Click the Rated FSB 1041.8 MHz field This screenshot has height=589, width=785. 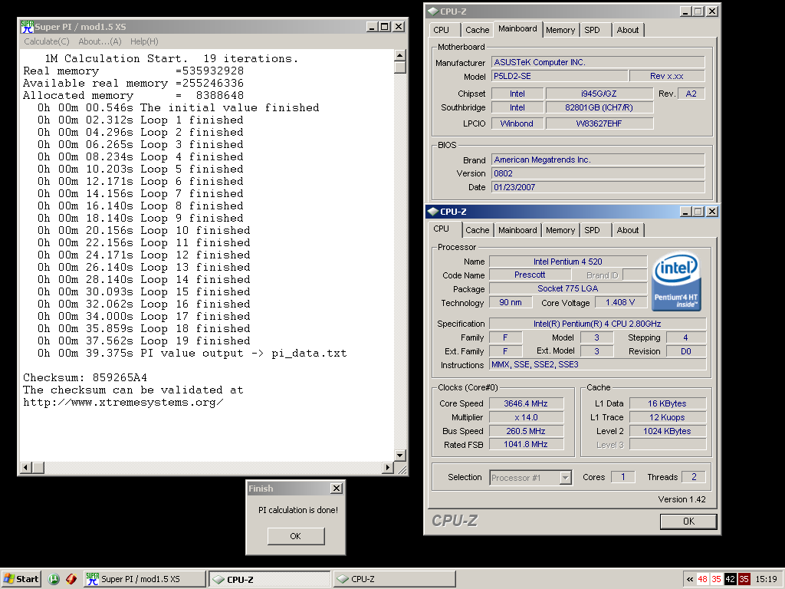tap(526, 444)
